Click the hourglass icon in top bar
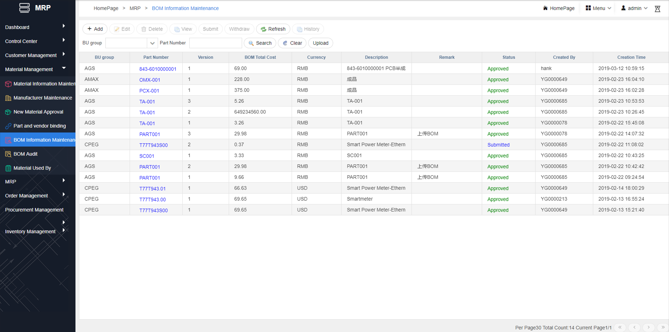Viewport: 669px width, 332px height. (x=657, y=8)
